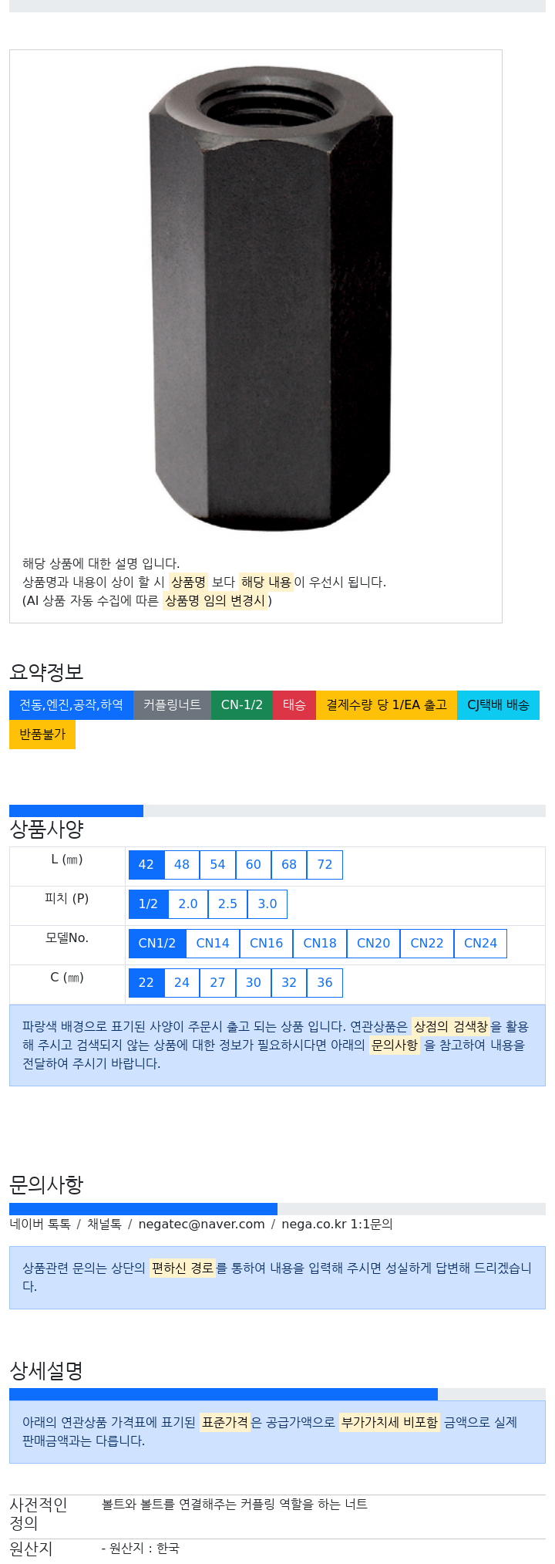The width and height of the screenshot is (555, 1564).
Task: Click the 전동,엔진,공작,하역 category tag
Action: click(71, 705)
